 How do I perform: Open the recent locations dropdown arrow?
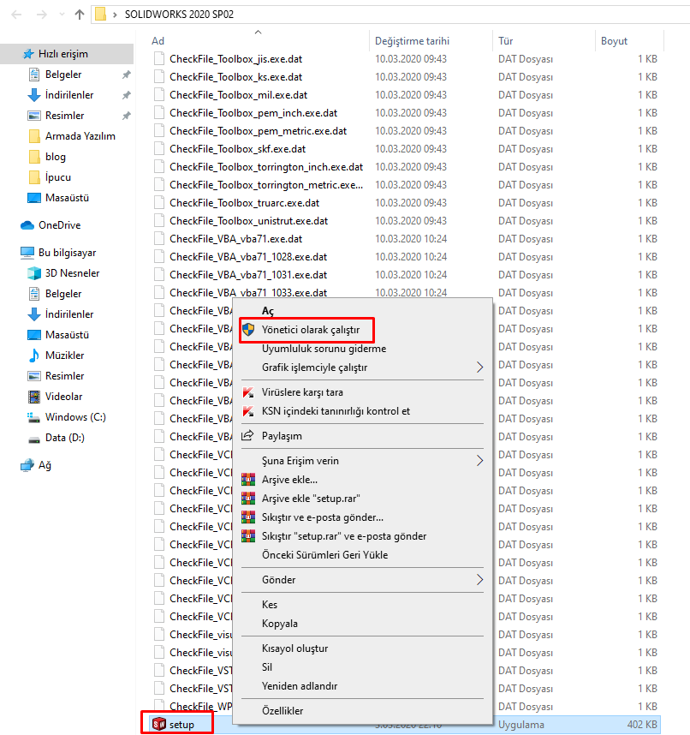pyautogui.click(x=62, y=15)
